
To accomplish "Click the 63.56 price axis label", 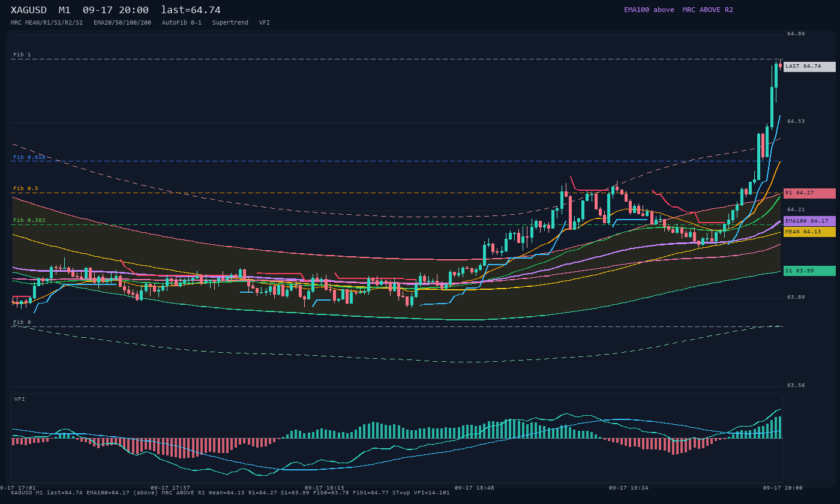I will [x=796, y=385].
